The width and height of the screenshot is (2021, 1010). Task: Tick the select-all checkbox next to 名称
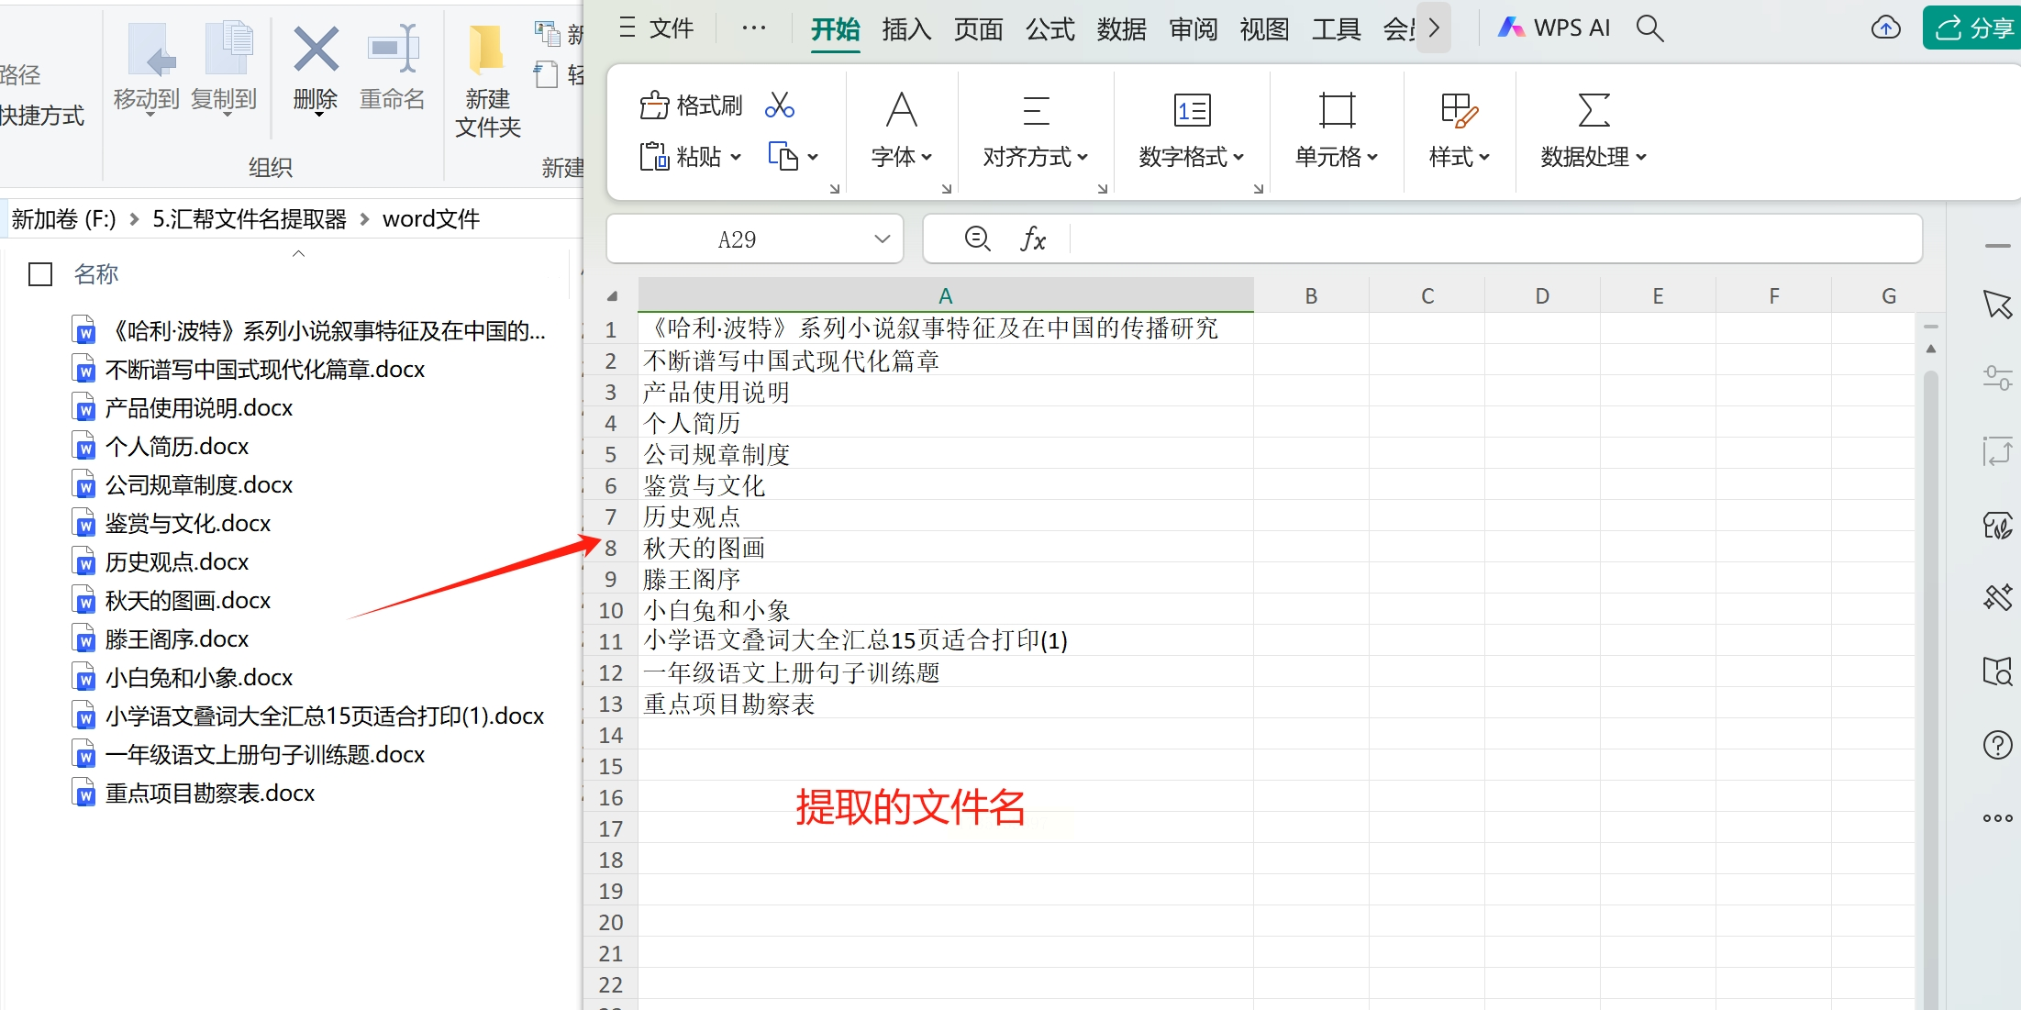[40, 274]
